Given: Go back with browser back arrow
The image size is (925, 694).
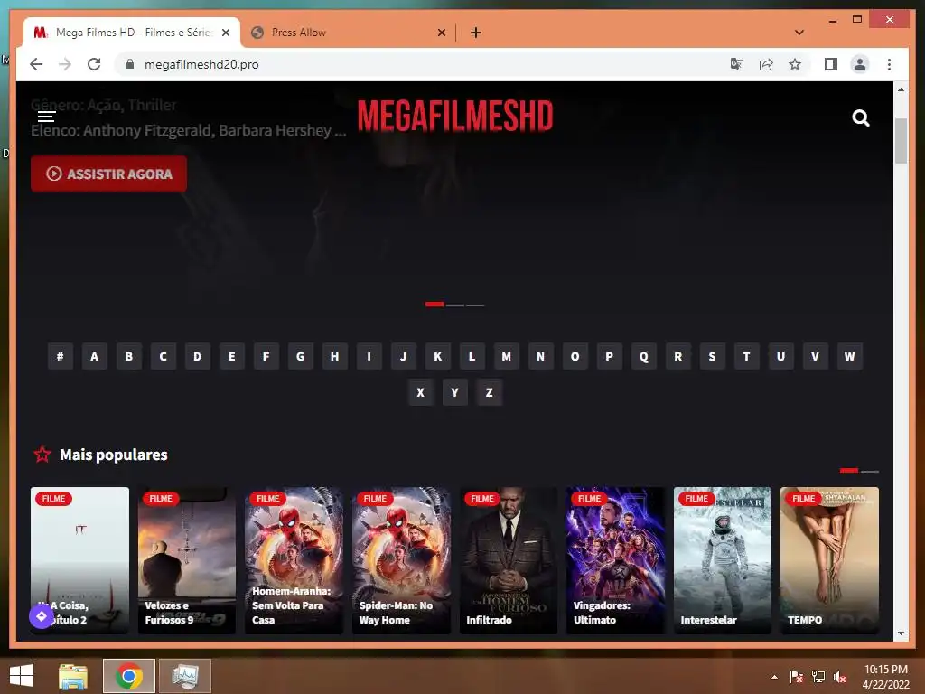Looking at the screenshot, I should coord(36,64).
